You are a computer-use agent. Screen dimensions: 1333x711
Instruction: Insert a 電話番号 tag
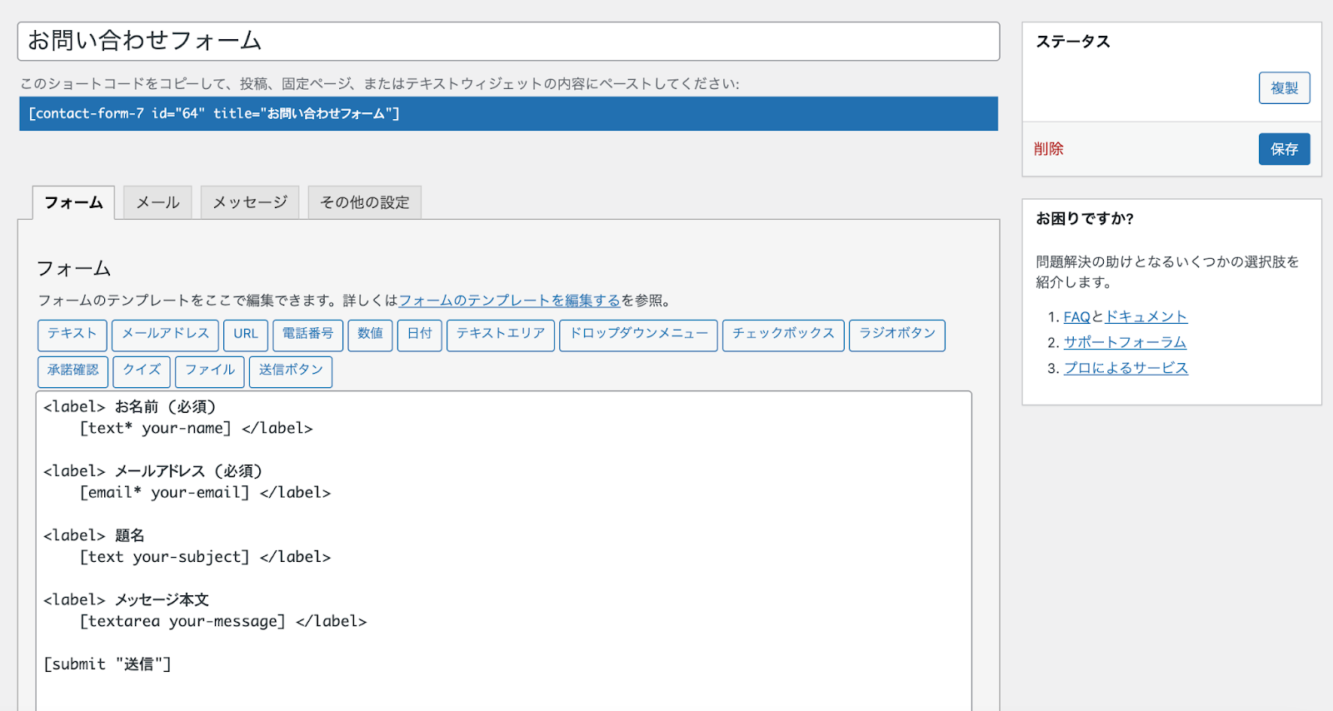click(x=308, y=335)
